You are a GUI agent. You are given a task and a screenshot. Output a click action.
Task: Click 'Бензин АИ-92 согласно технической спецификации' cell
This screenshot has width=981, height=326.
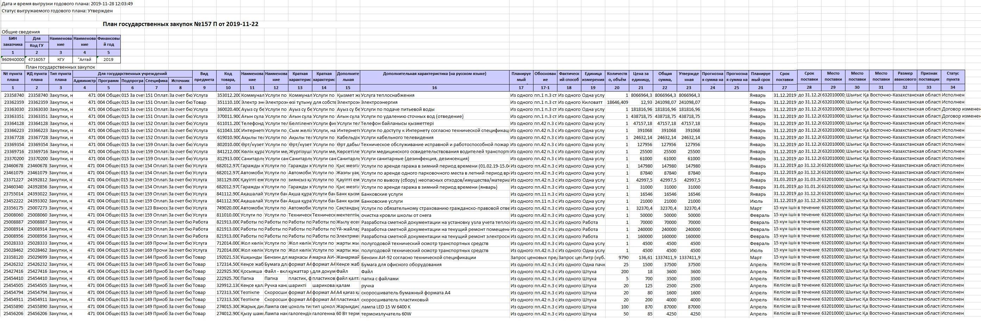point(435,257)
